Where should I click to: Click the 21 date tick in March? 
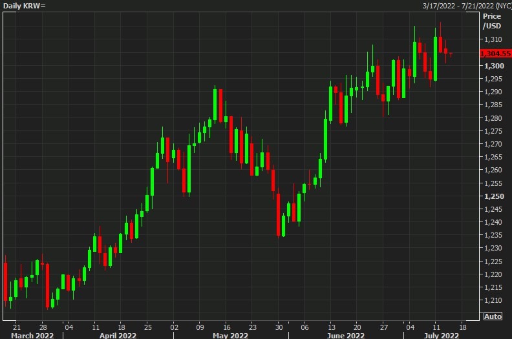coord(17,327)
